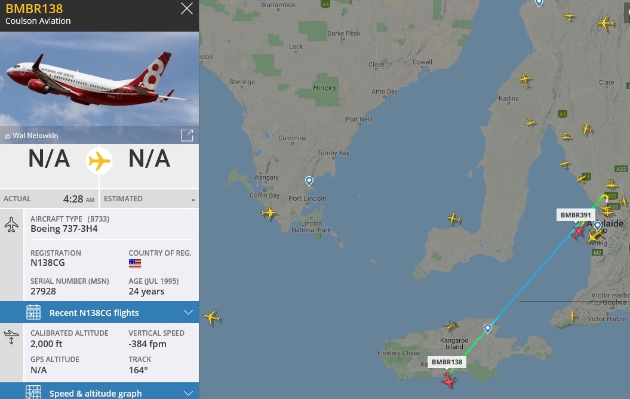This screenshot has width=630, height=399.
Task: Click the BMBR391 map label
Action: [x=576, y=215]
